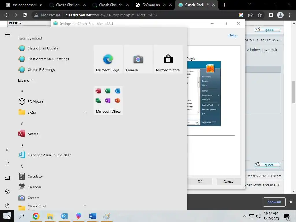This screenshot has height=222, width=296.
Task: Click the upper quote button on forum
Action: [267, 30]
